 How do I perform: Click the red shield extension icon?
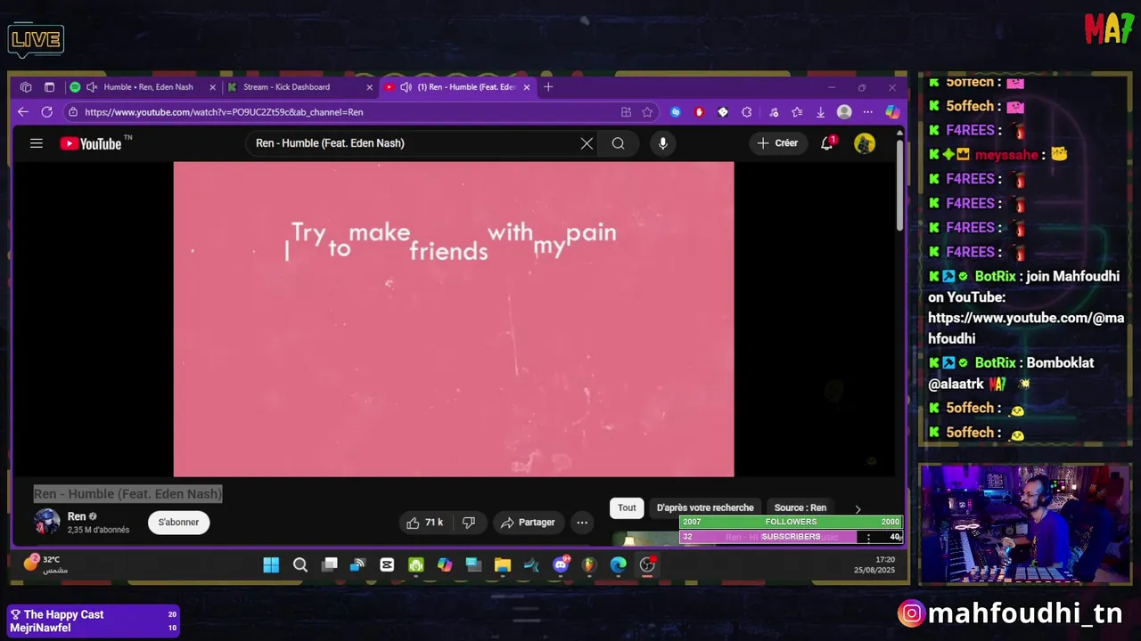tap(699, 112)
